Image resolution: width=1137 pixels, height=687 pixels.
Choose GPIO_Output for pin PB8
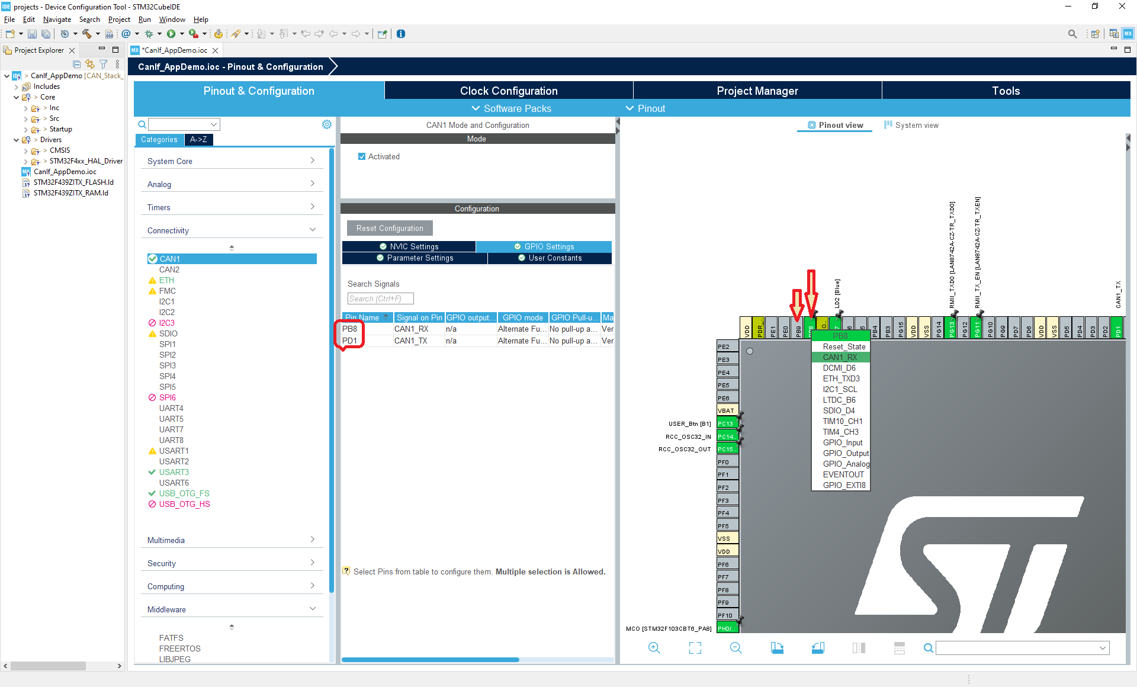[x=846, y=453]
